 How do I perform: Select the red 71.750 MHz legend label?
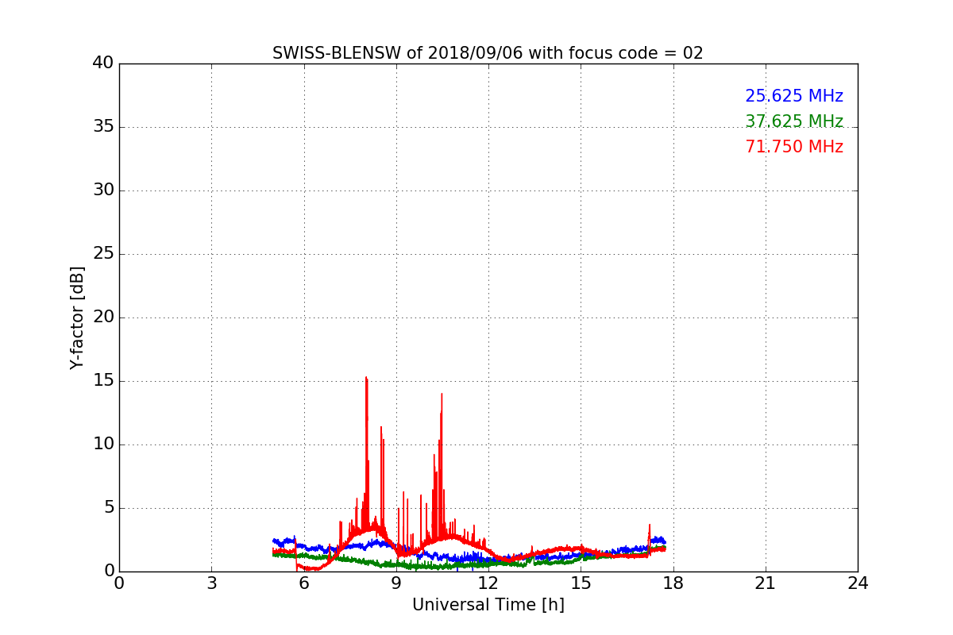click(x=794, y=147)
